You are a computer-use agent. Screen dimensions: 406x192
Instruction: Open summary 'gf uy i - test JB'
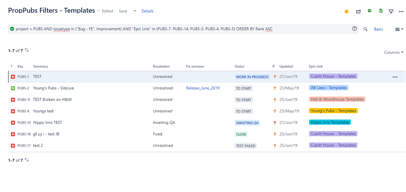(x=46, y=134)
